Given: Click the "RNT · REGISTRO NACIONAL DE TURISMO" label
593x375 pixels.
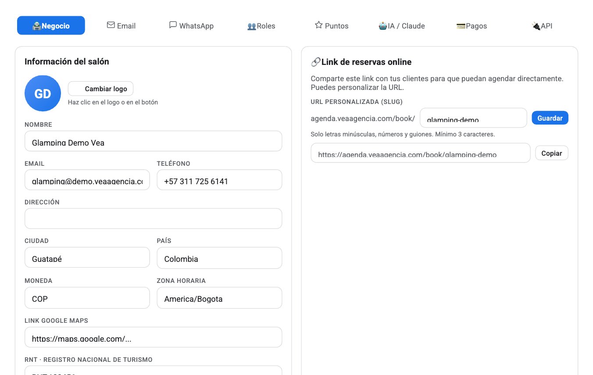Looking at the screenshot, I should tap(89, 360).
